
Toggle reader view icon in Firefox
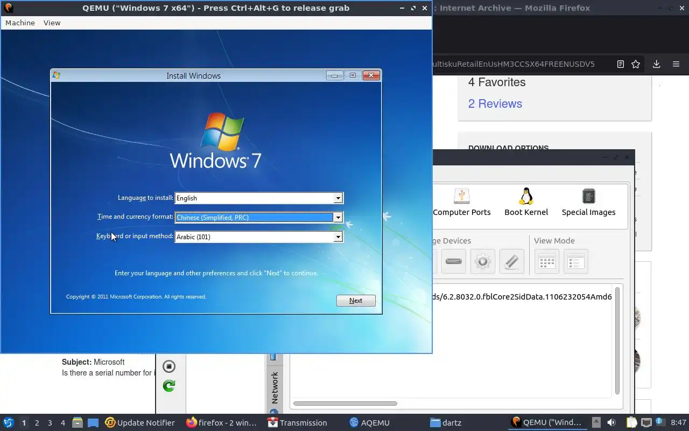pos(621,64)
